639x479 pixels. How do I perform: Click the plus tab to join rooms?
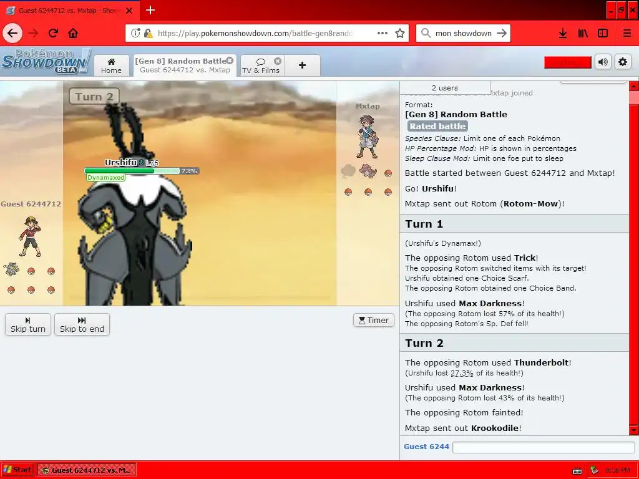click(303, 65)
